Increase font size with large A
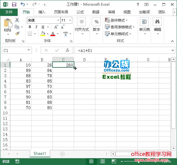177x165 pixels. pyautogui.click(x=56, y=27)
